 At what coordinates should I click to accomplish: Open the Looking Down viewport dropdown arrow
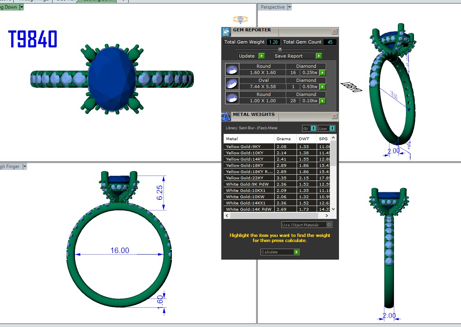click(x=21, y=7)
